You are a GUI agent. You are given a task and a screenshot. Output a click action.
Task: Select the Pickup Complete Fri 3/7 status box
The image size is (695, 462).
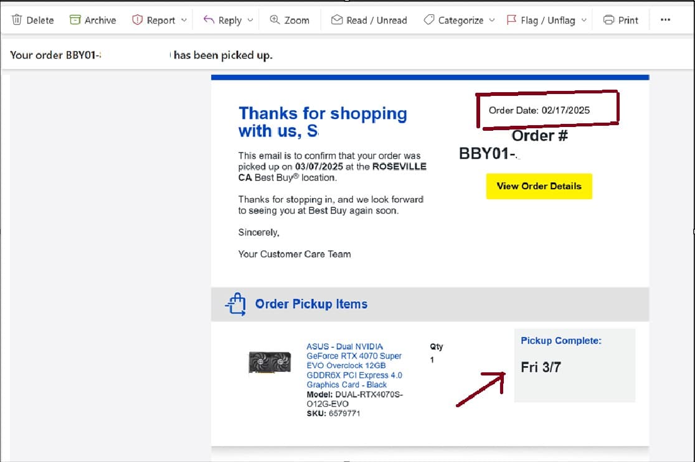pyautogui.click(x=574, y=365)
